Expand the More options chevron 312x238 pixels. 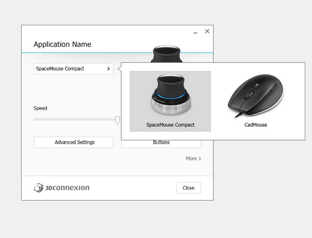point(200,159)
